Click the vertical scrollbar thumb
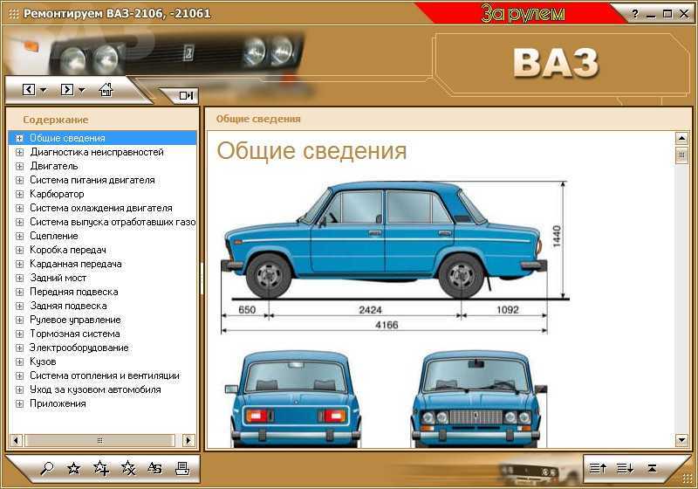This screenshot has width=698, height=489. (681, 155)
